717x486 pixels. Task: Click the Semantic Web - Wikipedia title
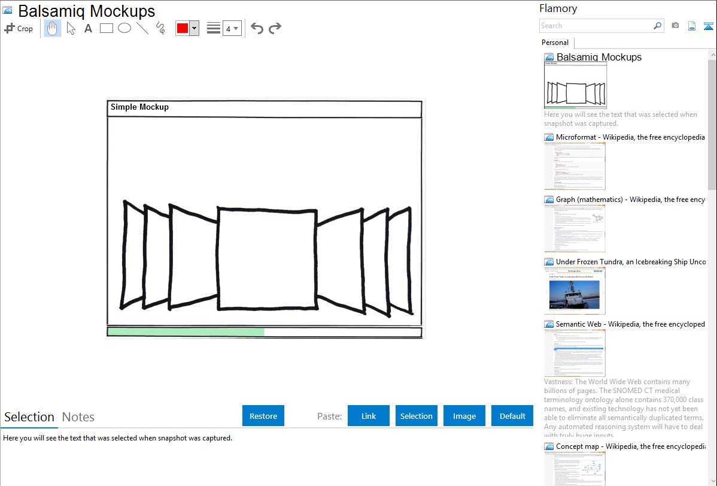tap(630, 324)
